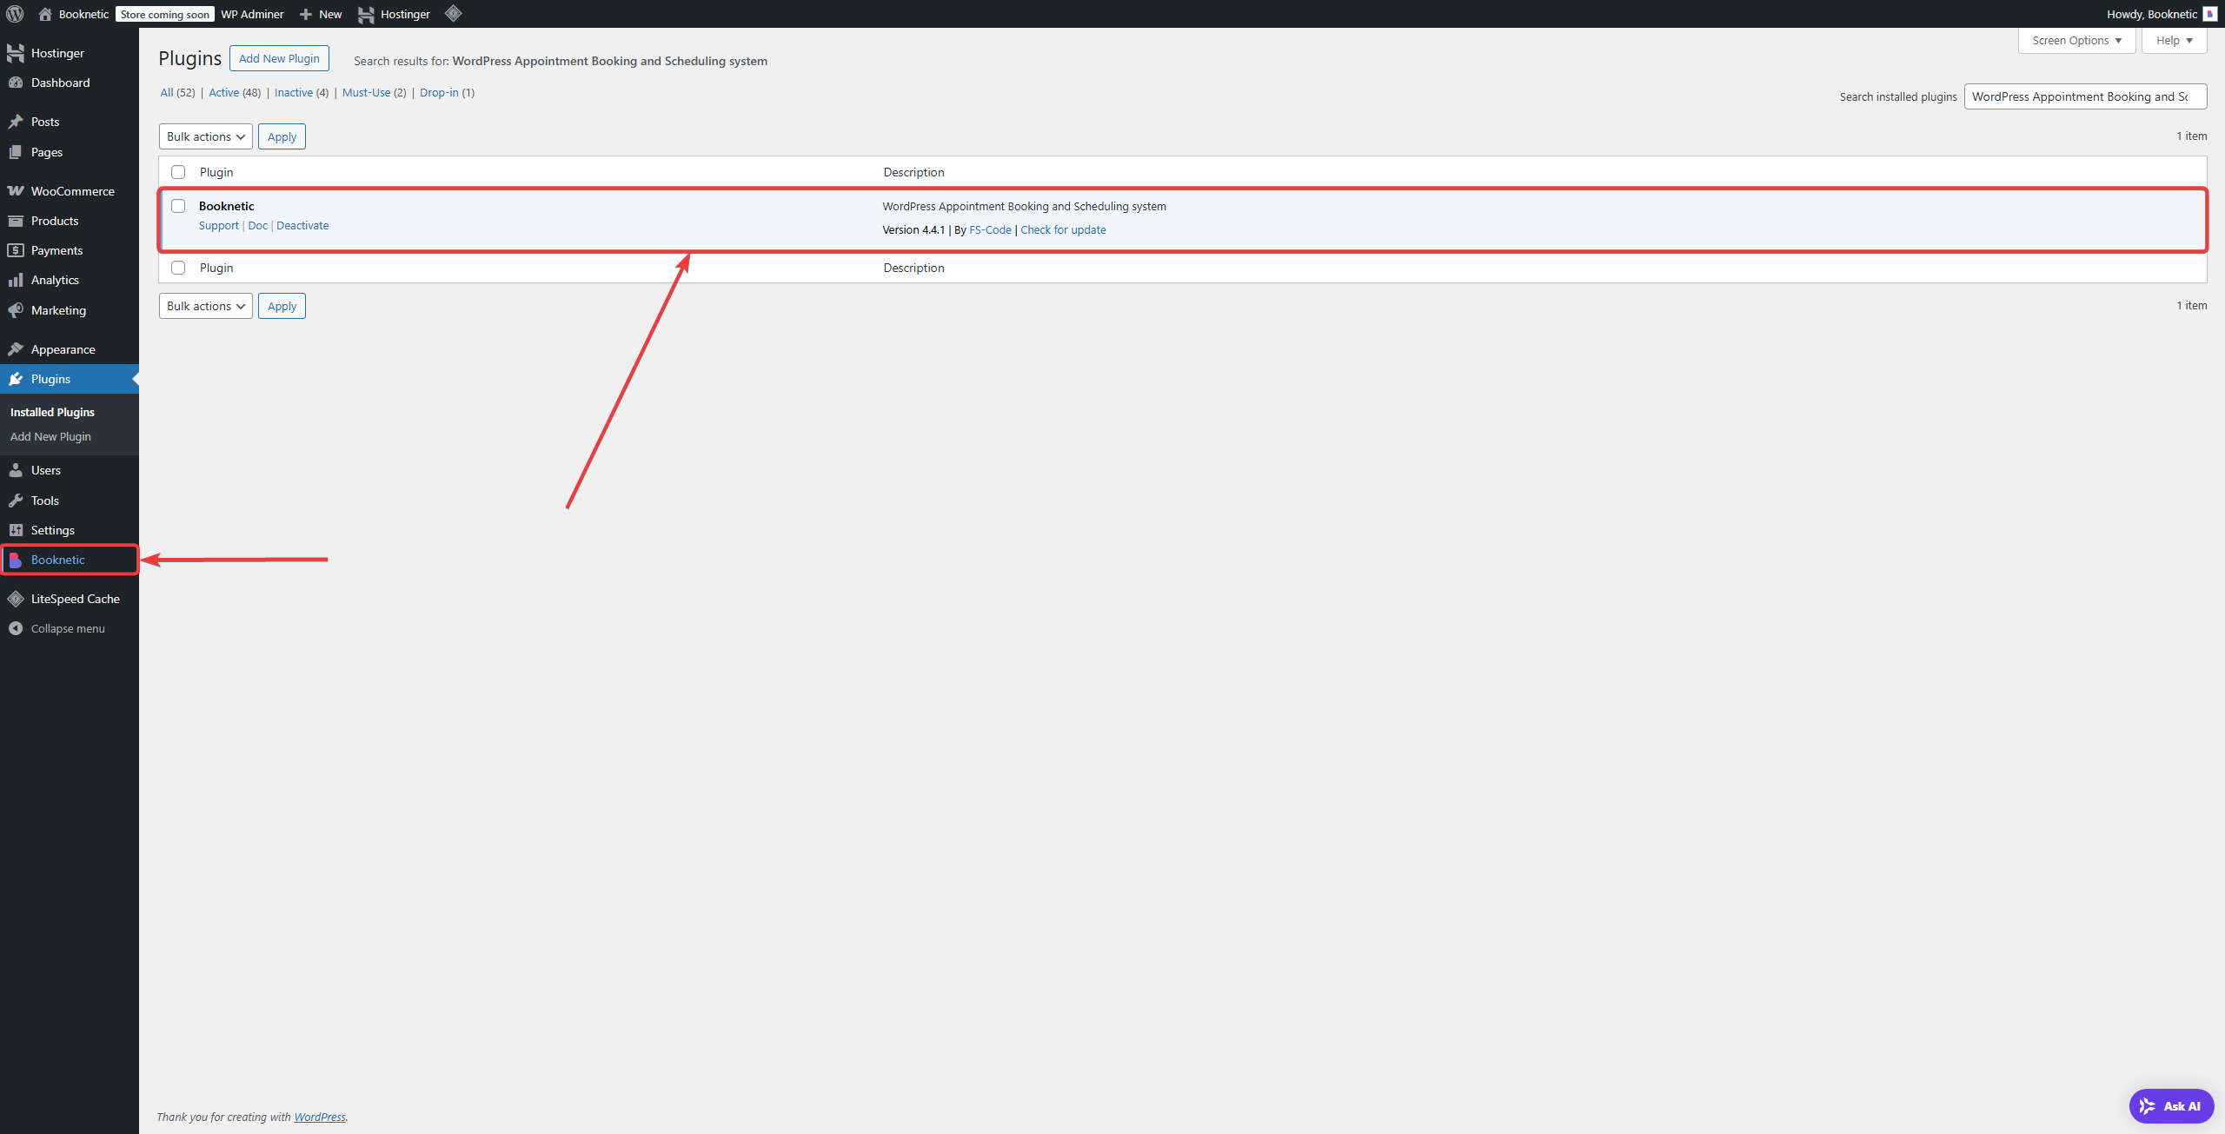
Task: Click the Booknetic logo icon in sidebar
Action: tap(16, 560)
